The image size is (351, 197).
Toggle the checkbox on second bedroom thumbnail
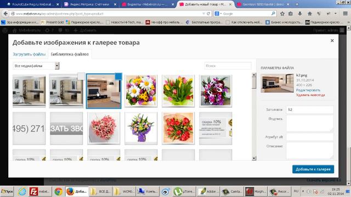[x=81, y=76]
